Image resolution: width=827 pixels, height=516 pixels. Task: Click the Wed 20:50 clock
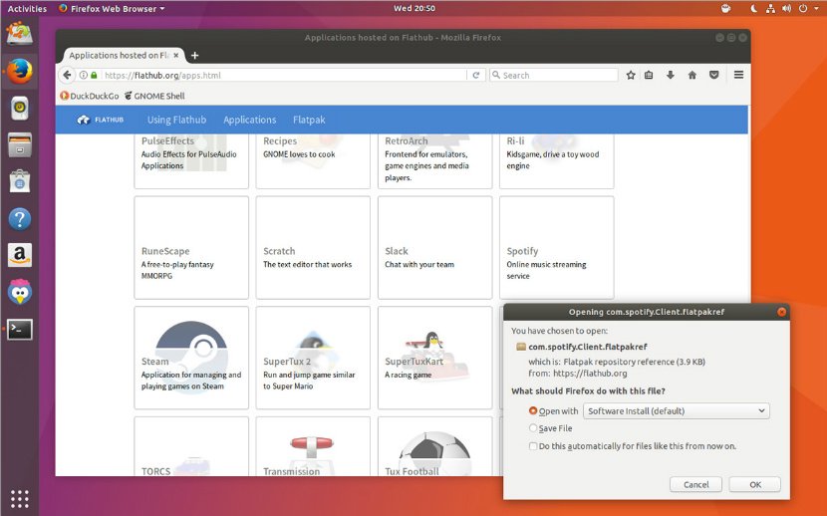(414, 8)
